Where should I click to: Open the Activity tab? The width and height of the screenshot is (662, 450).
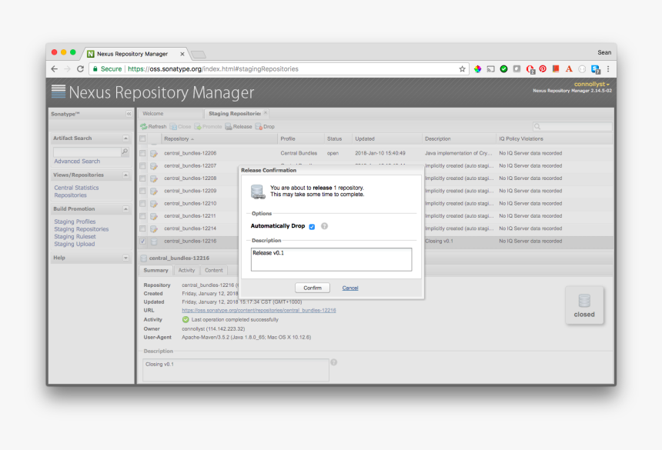[186, 270]
